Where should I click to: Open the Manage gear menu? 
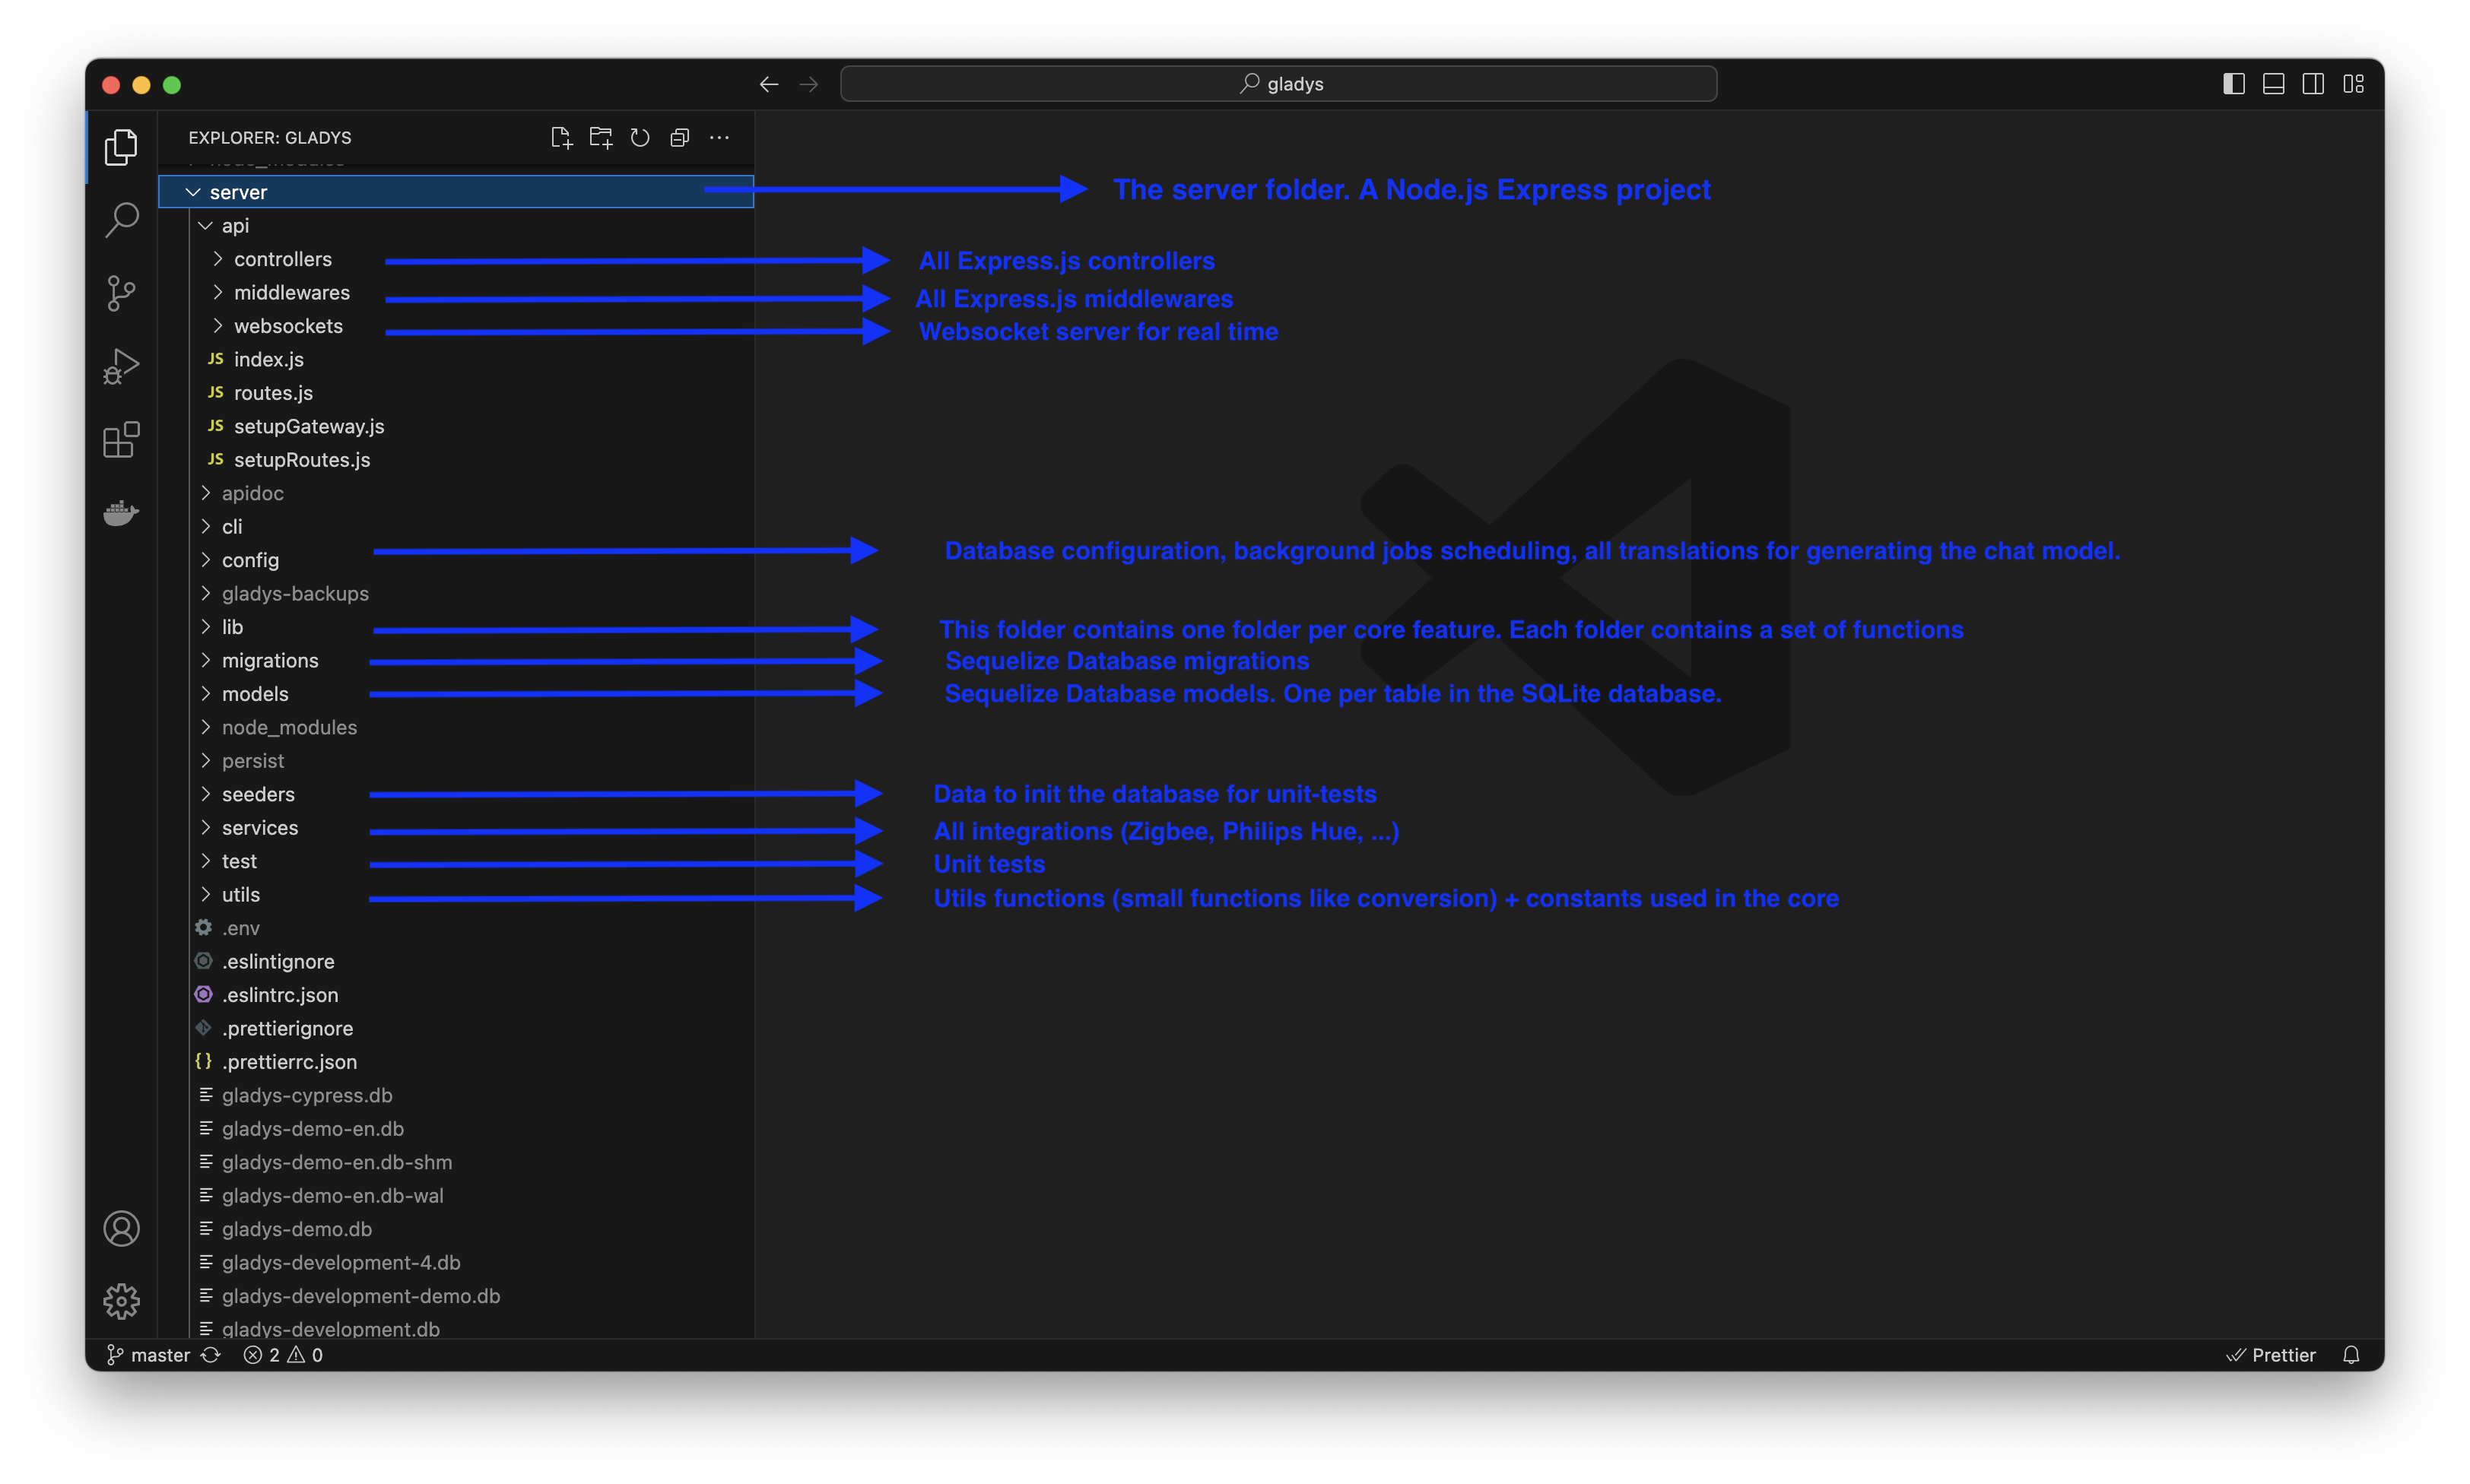[x=121, y=1300]
